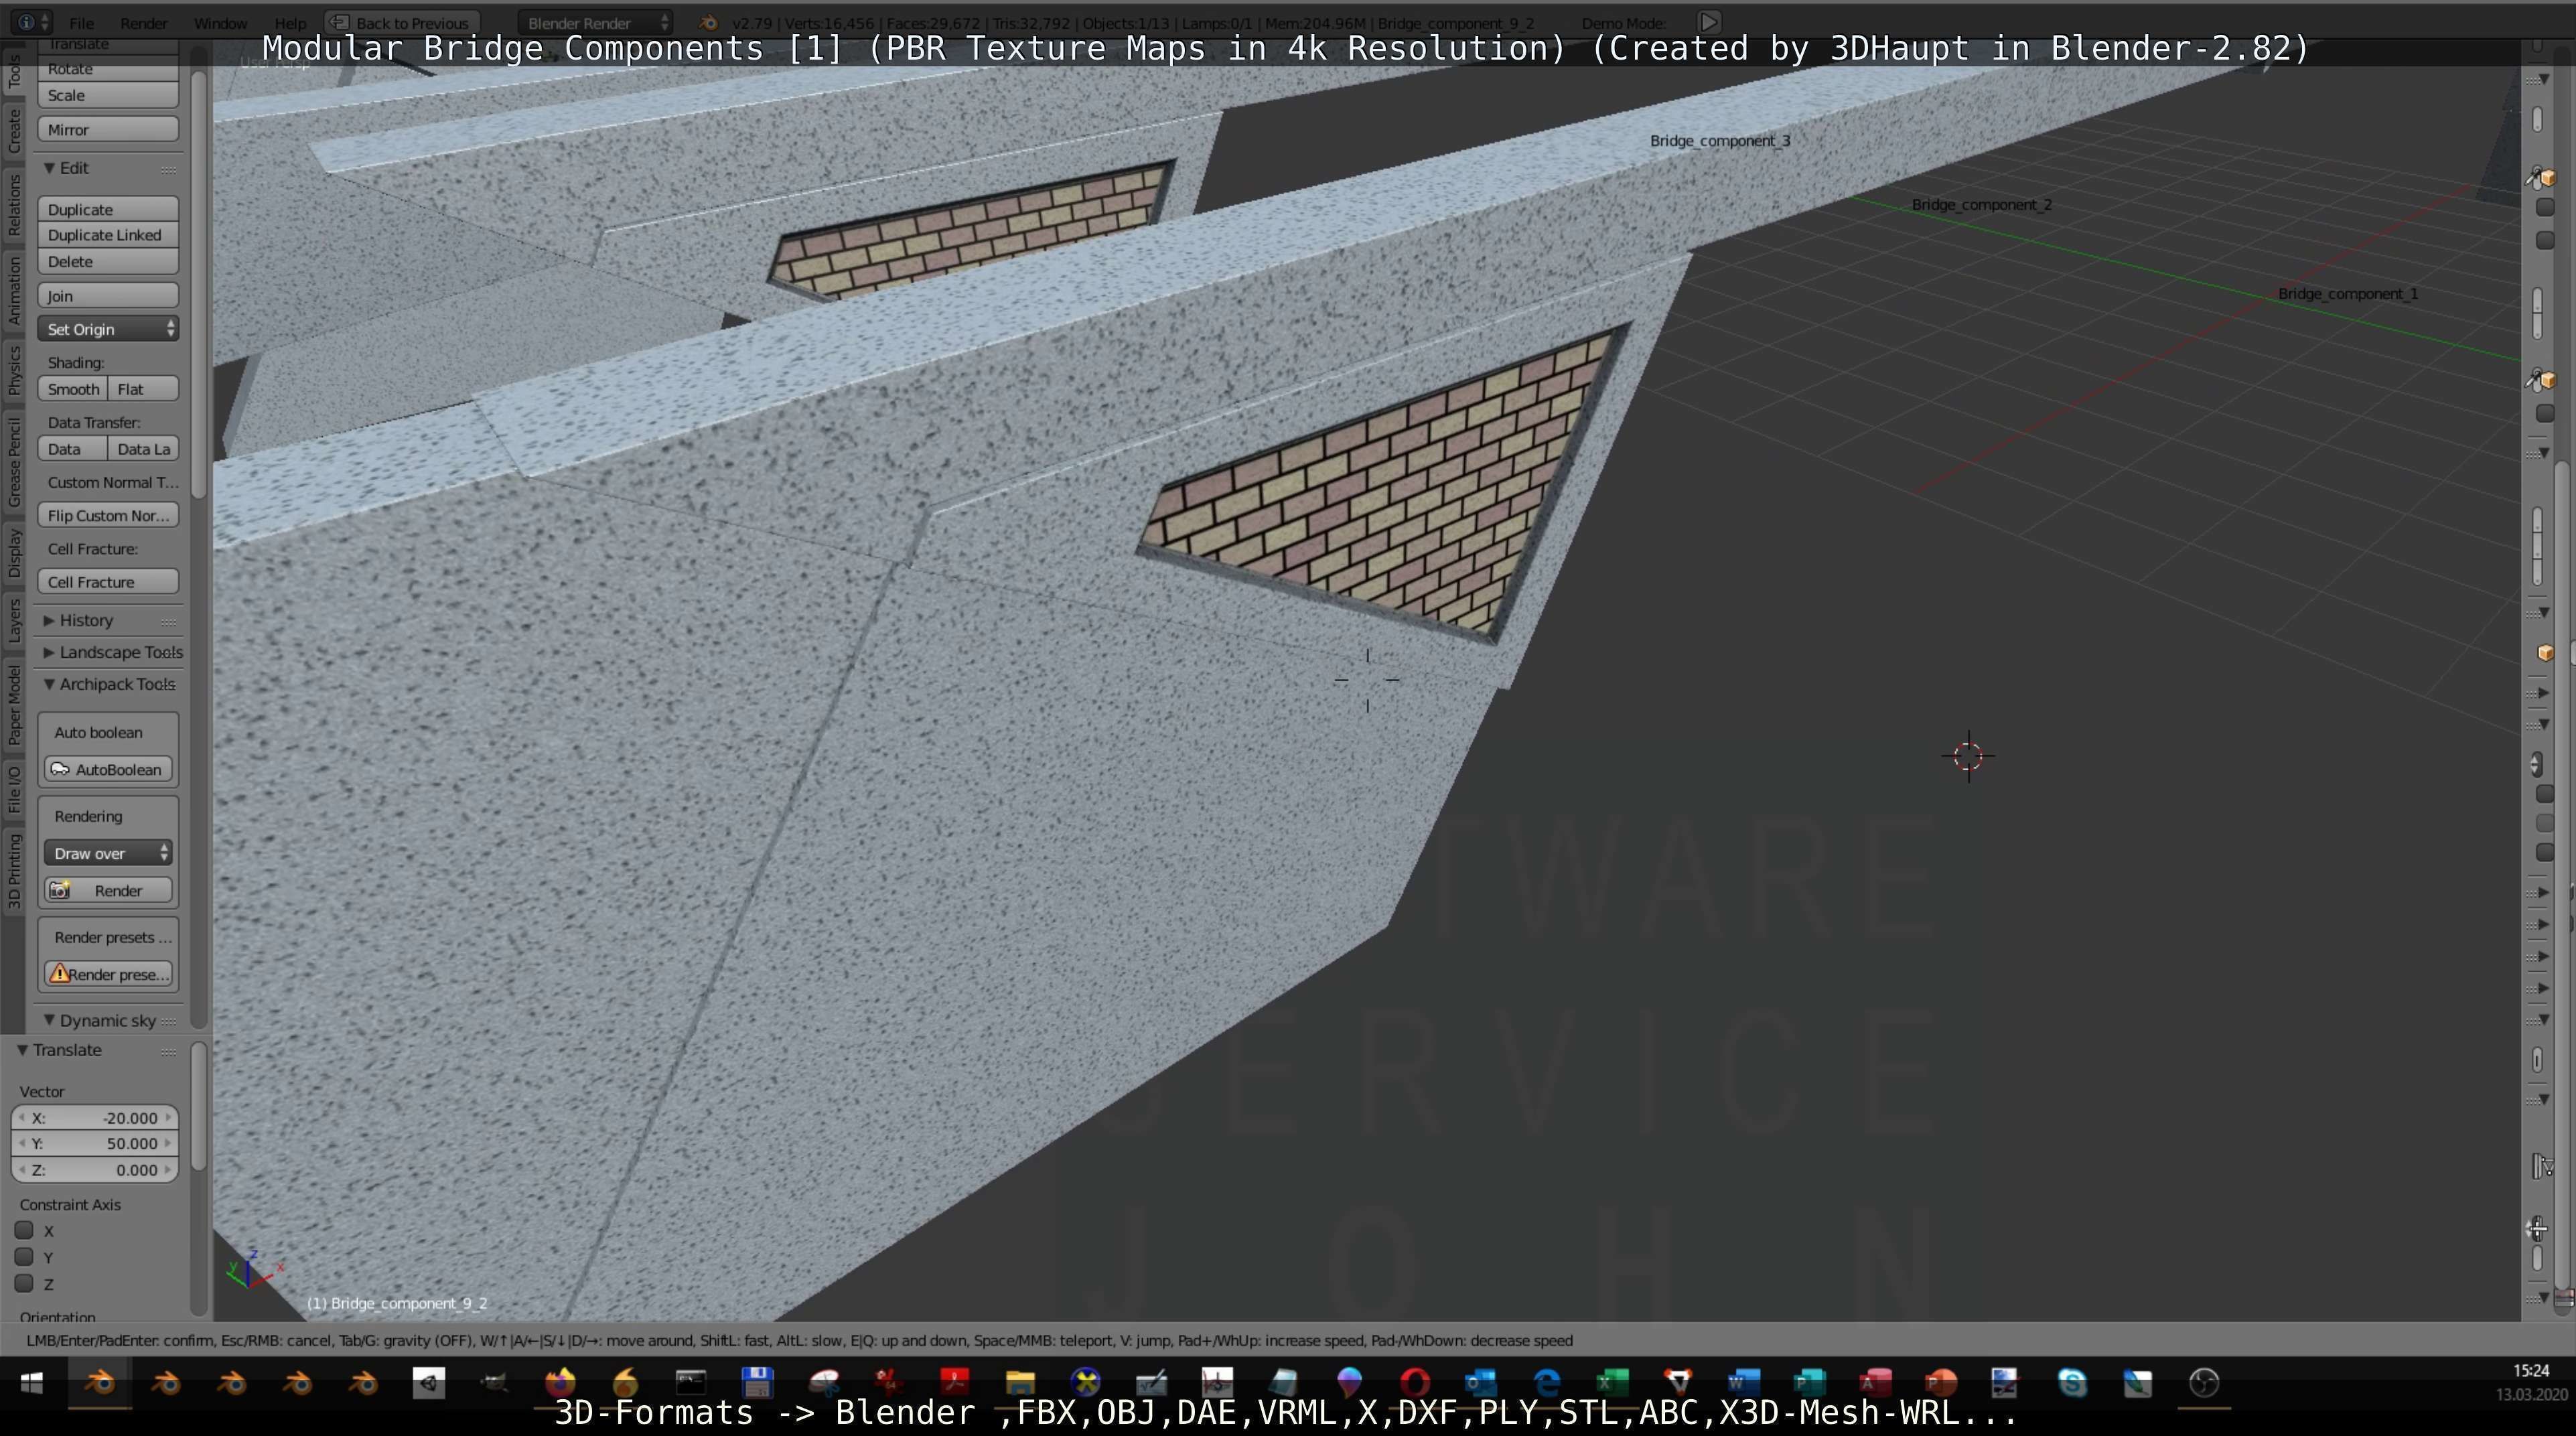Open PowerPoint from the taskbar
This screenshot has height=1436, width=2576.
click(1940, 1383)
